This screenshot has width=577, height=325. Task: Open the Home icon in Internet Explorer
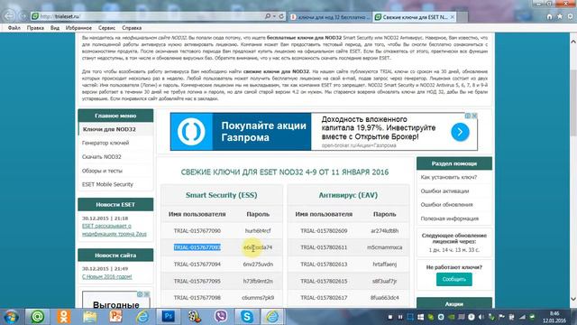(549, 16)
